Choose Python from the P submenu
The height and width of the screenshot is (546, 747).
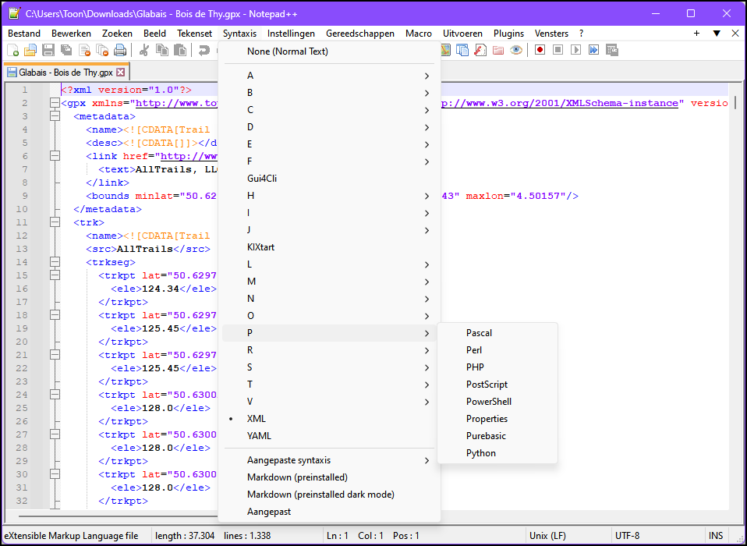pos(481,453)
